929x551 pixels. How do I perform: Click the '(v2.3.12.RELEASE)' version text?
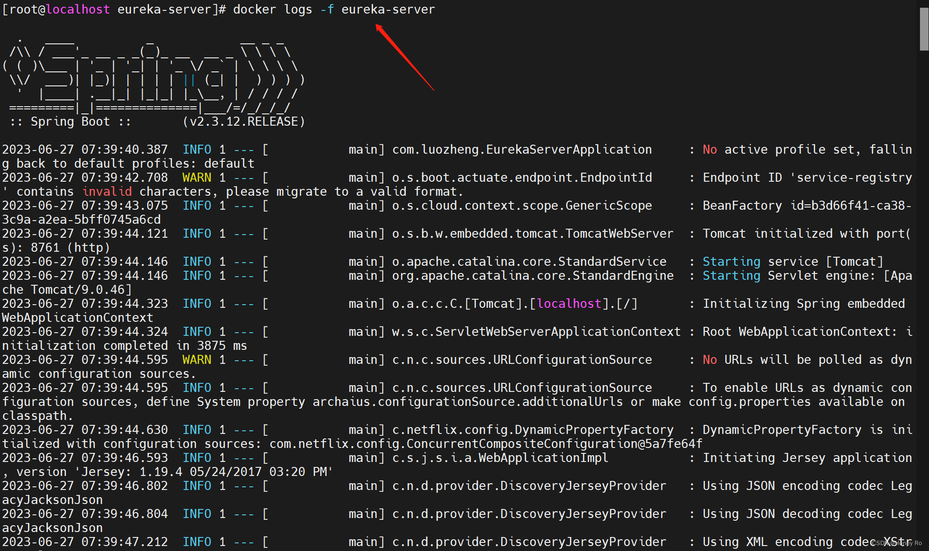pos(244,122)
